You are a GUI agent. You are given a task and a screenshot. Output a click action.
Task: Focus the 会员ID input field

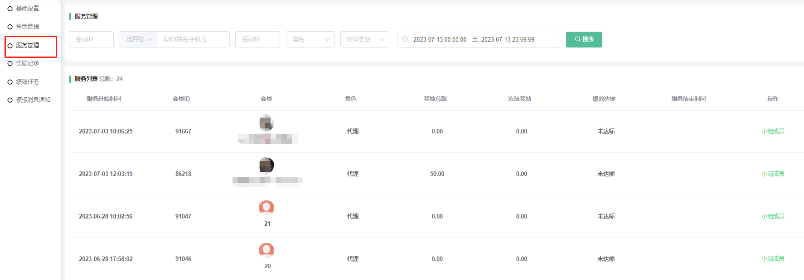coord(91,39)
